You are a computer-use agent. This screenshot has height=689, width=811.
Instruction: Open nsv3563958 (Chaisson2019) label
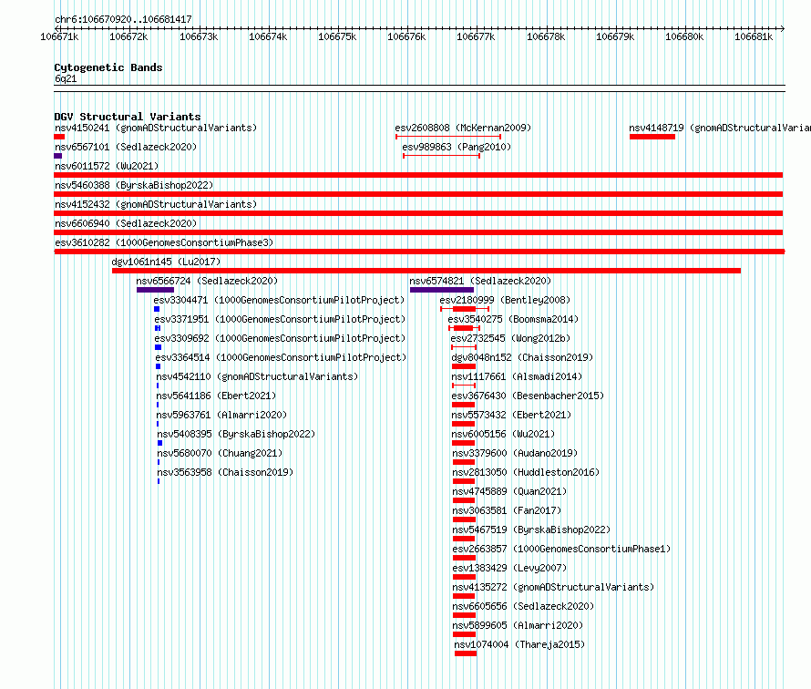coord(225,472)
